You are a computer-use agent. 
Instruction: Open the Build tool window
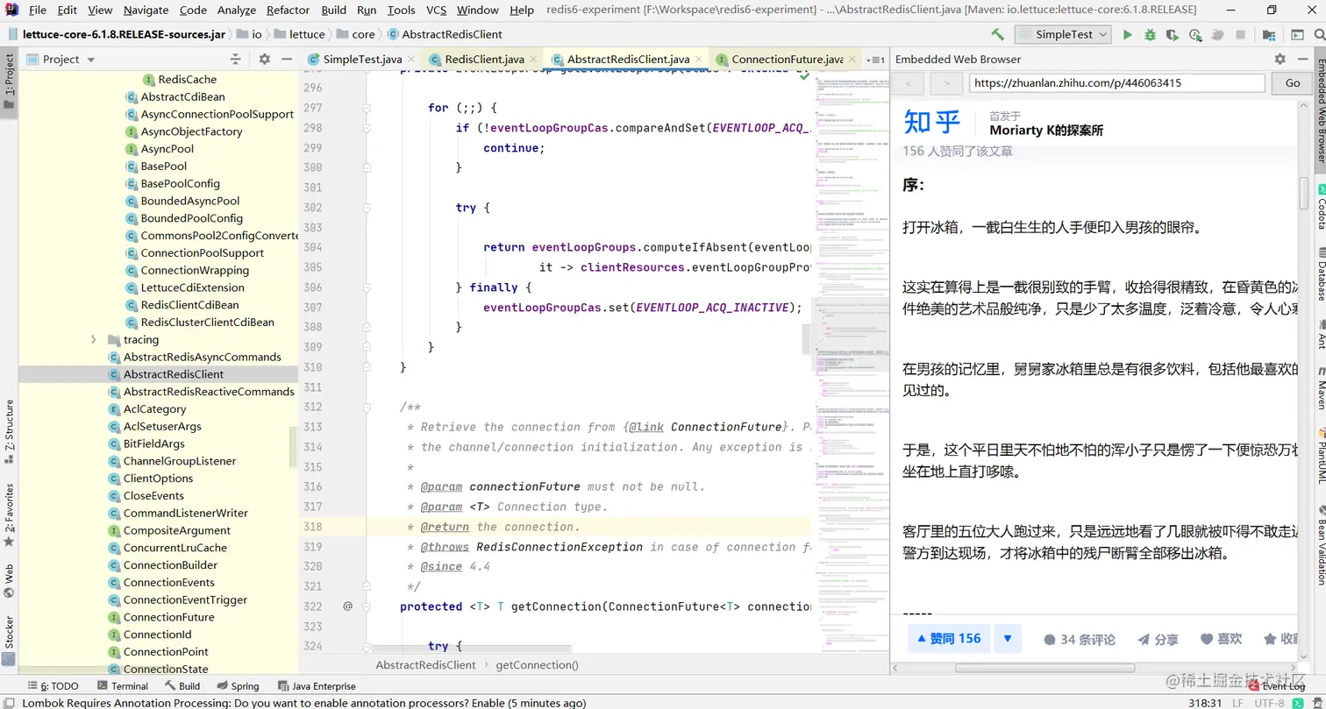(x=182, y=686)
